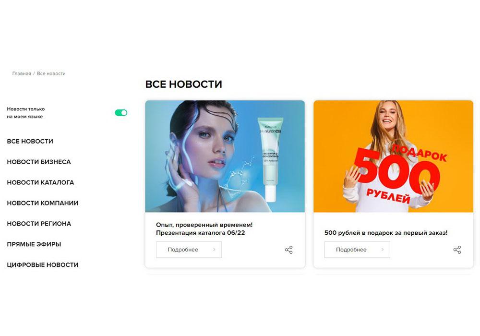Select НОВОСТИ РЕГИОНА category
This screenshot has width=480, height=336.
39,224
